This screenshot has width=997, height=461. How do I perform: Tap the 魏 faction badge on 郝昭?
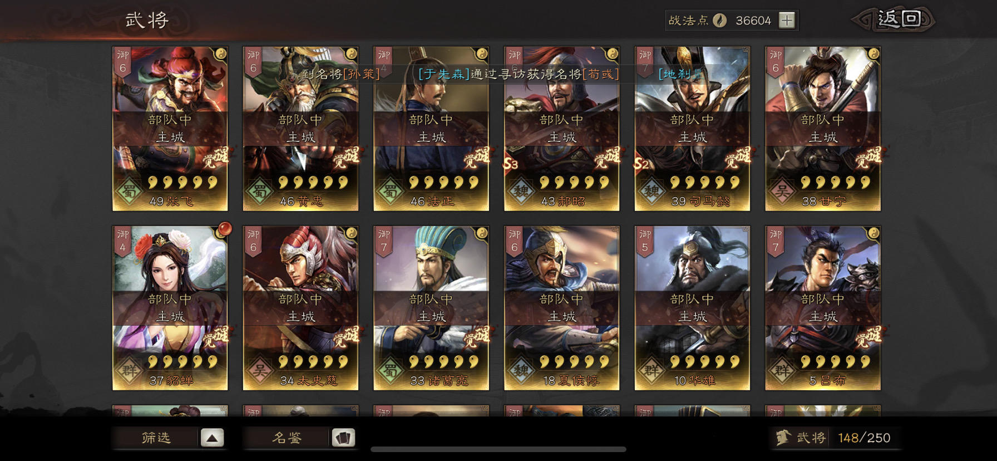[x=521, y=191]
